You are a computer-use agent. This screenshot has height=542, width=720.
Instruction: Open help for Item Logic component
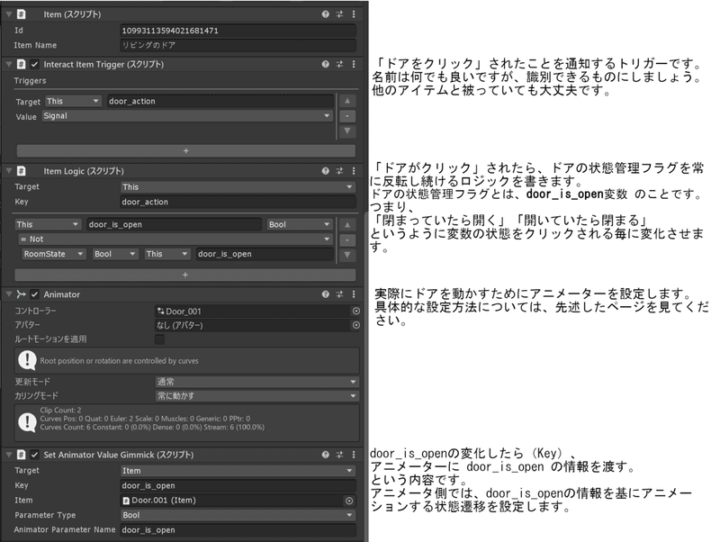pos(326,171)
